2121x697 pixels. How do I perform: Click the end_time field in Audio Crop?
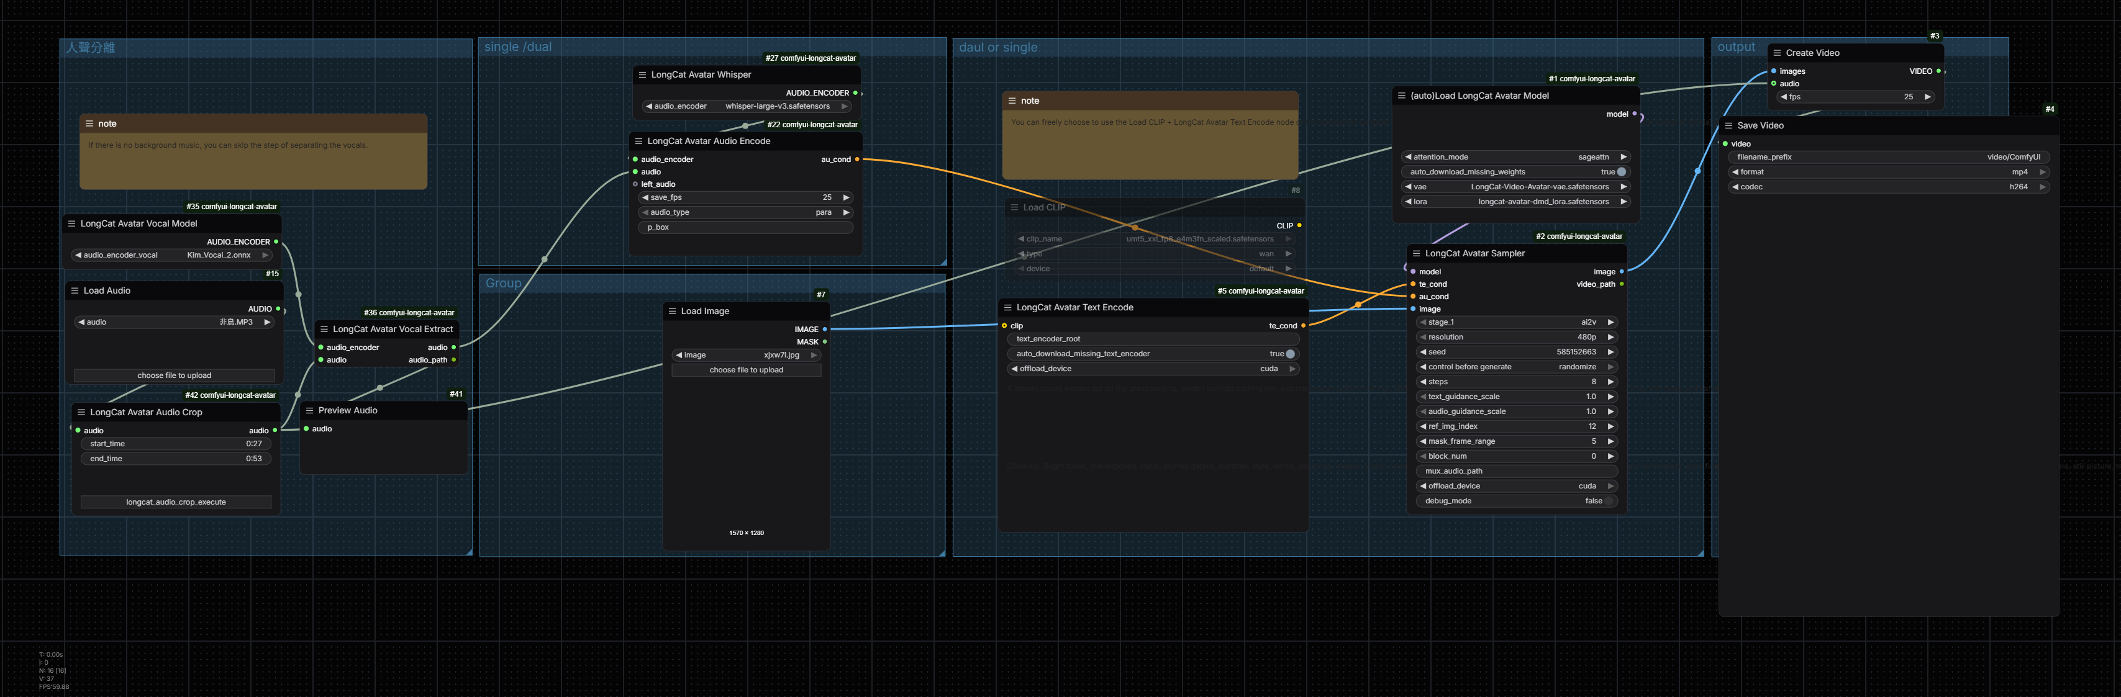(x=176, y=459)
